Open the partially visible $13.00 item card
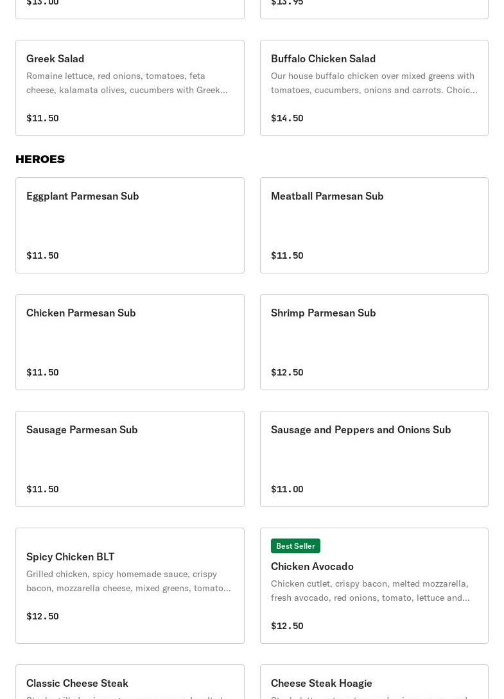This screenshot has width=504, height=699. (130, 8)
